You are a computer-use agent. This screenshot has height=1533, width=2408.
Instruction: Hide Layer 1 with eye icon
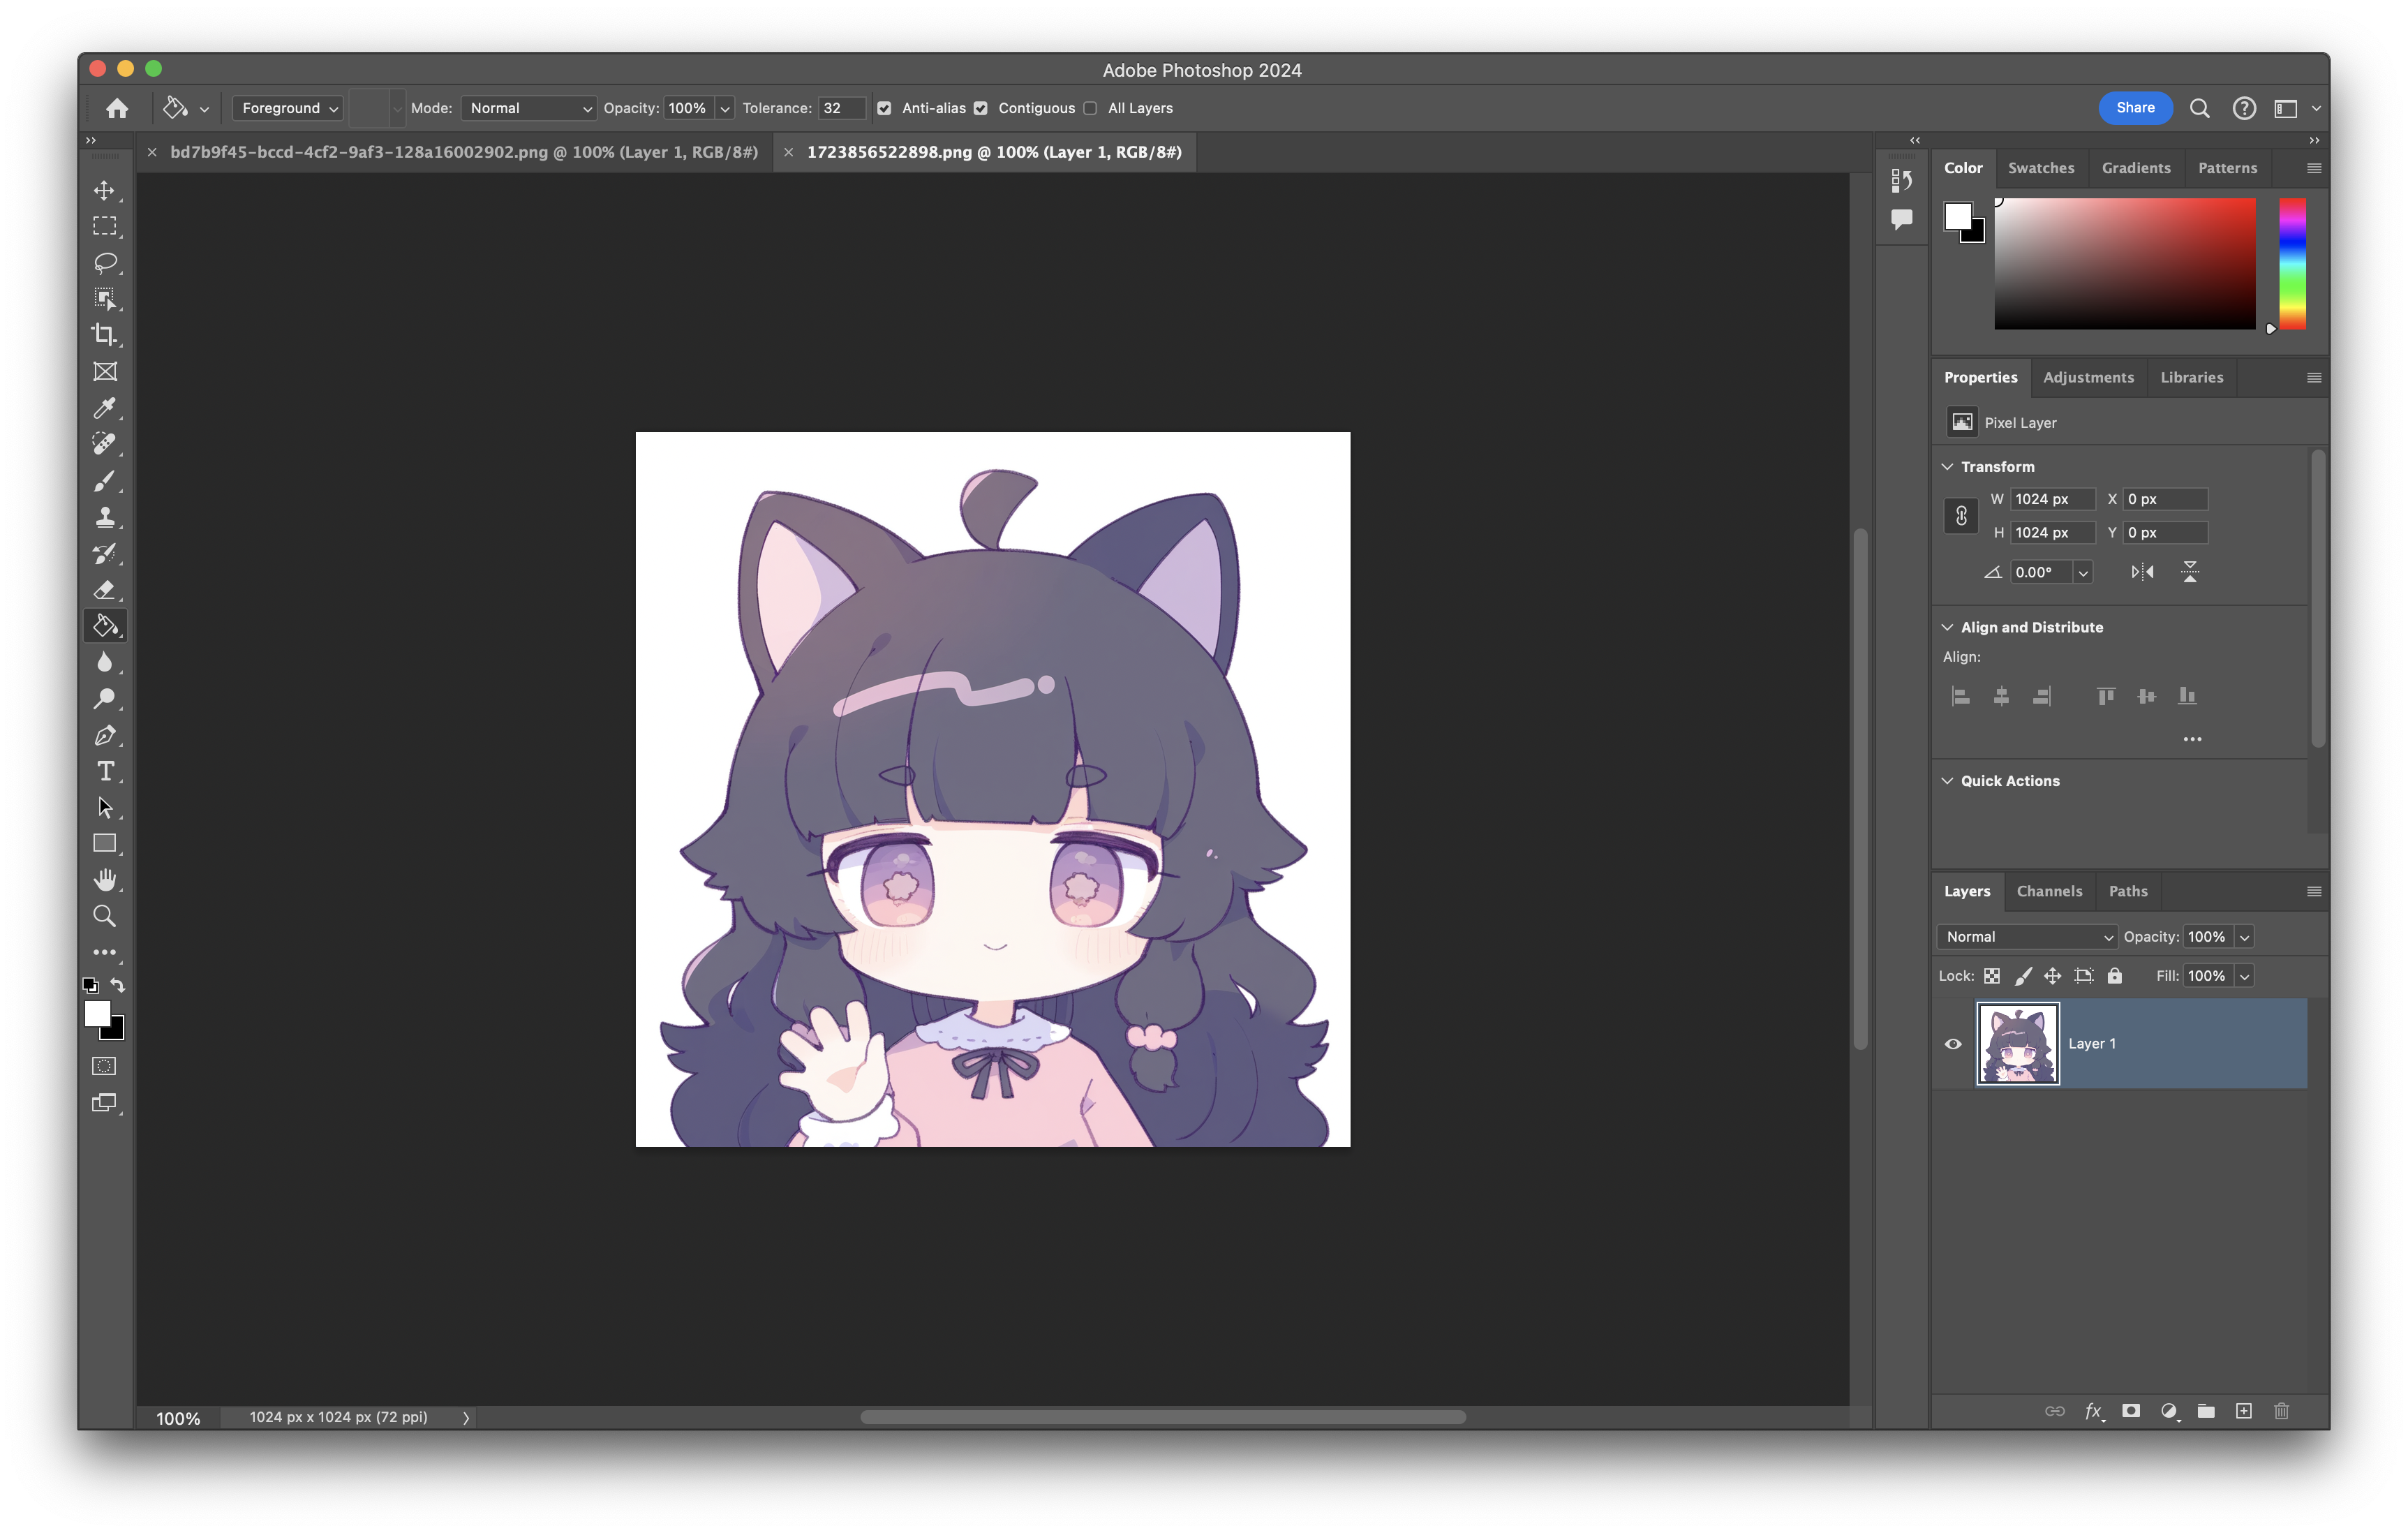point(1952,1044)
